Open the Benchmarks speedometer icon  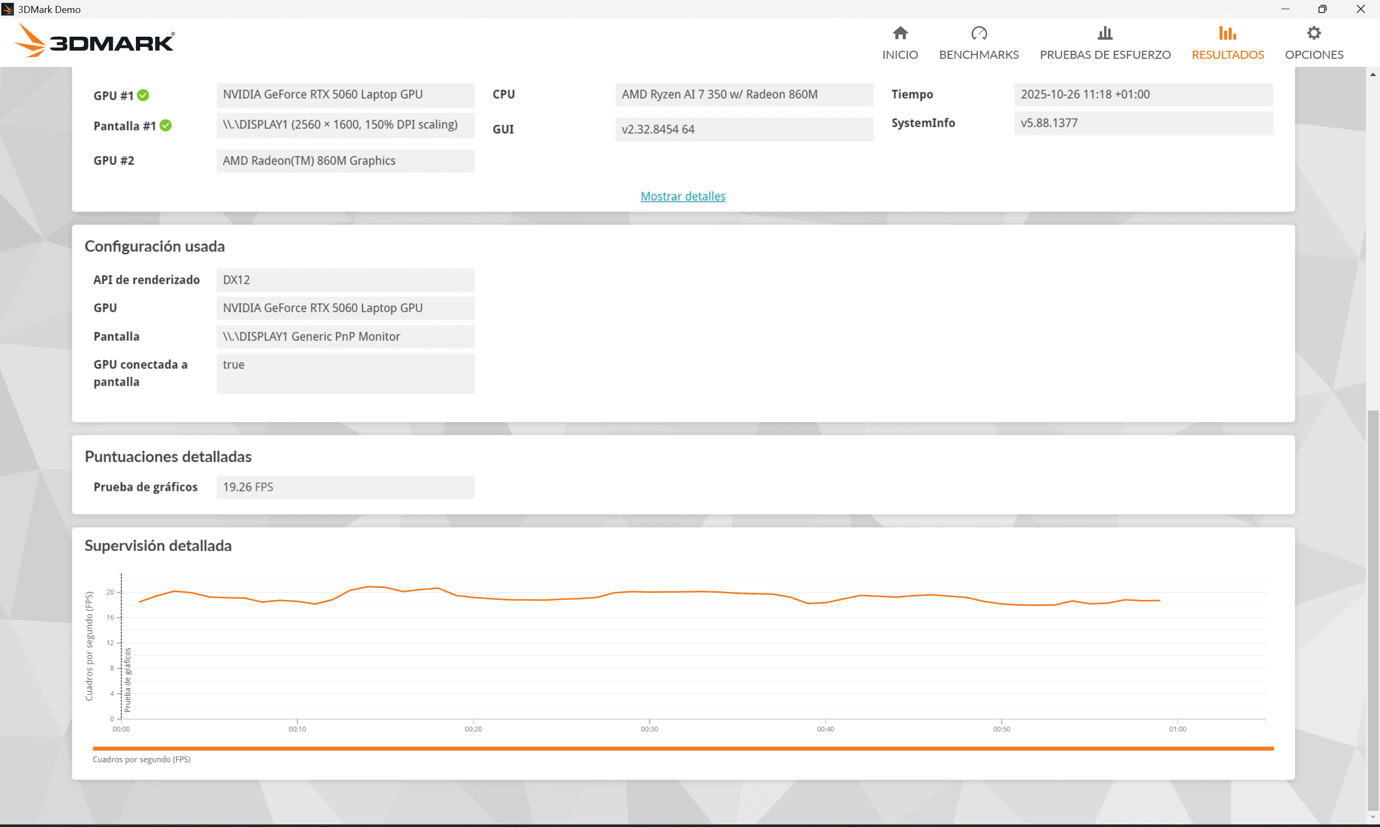point(978,33)
